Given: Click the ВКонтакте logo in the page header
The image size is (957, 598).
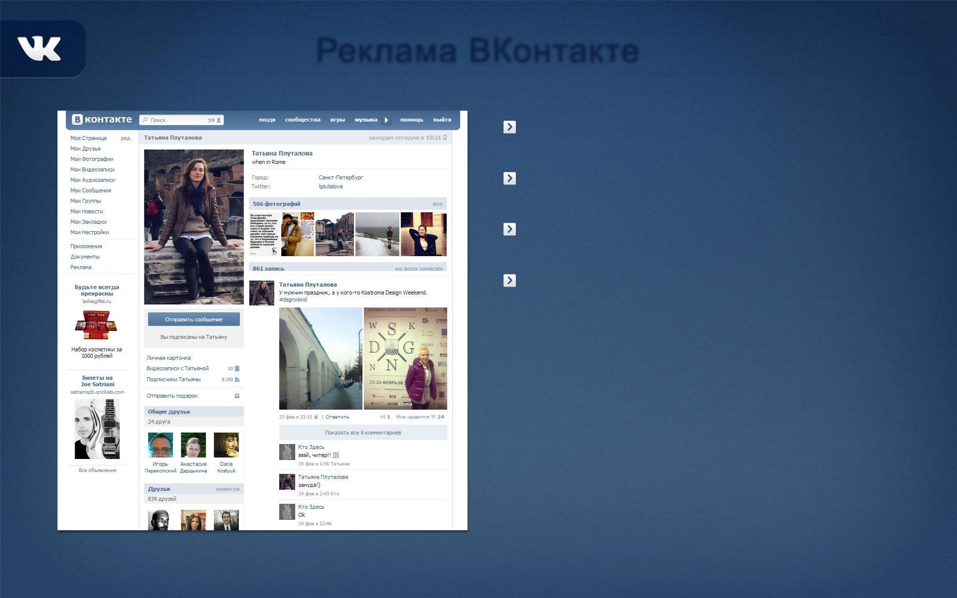Looking at the screenshot, I should 102,120.
